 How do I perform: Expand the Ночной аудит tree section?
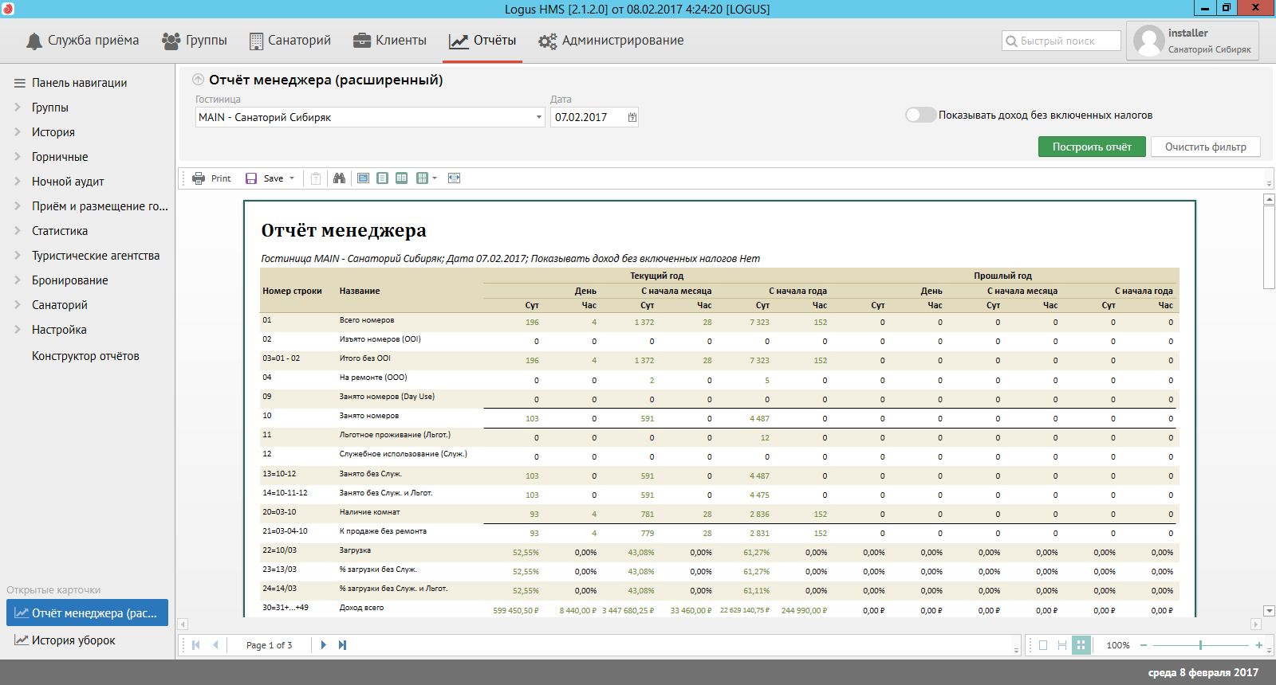[x=18, y=182]
